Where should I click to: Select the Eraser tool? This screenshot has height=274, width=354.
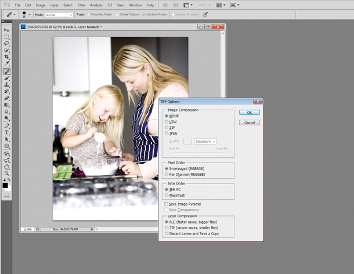coord(6,98)
